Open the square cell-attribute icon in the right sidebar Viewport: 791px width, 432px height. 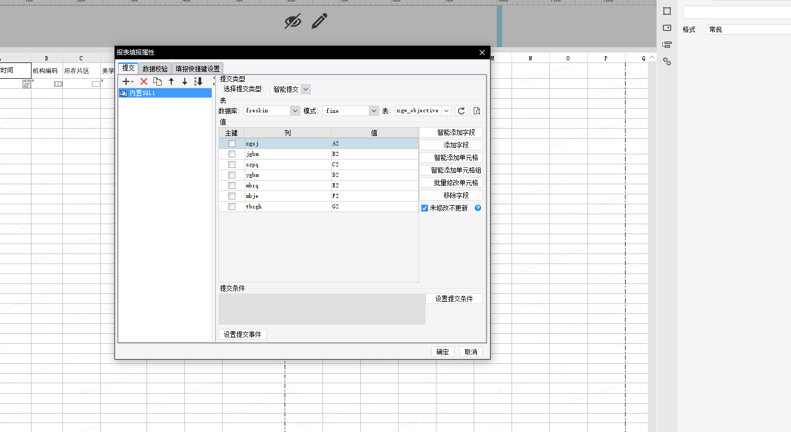pos(667,11)
